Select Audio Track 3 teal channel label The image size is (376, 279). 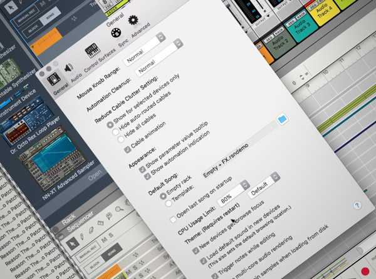302,27
